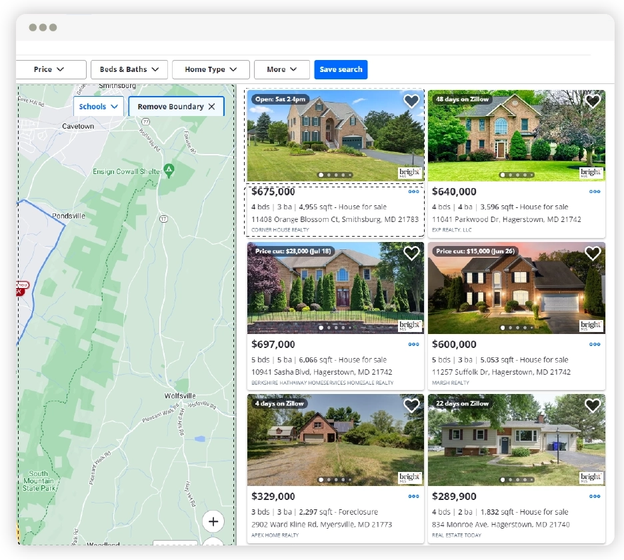
Task: Click carousel dots on Orange Blossom Ct photo
Action: pyautogui.click(x=335, y=175)
